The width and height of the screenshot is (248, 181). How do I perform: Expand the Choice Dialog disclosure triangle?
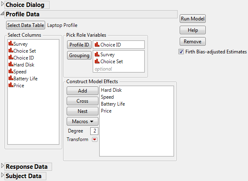tap(2, 5)
